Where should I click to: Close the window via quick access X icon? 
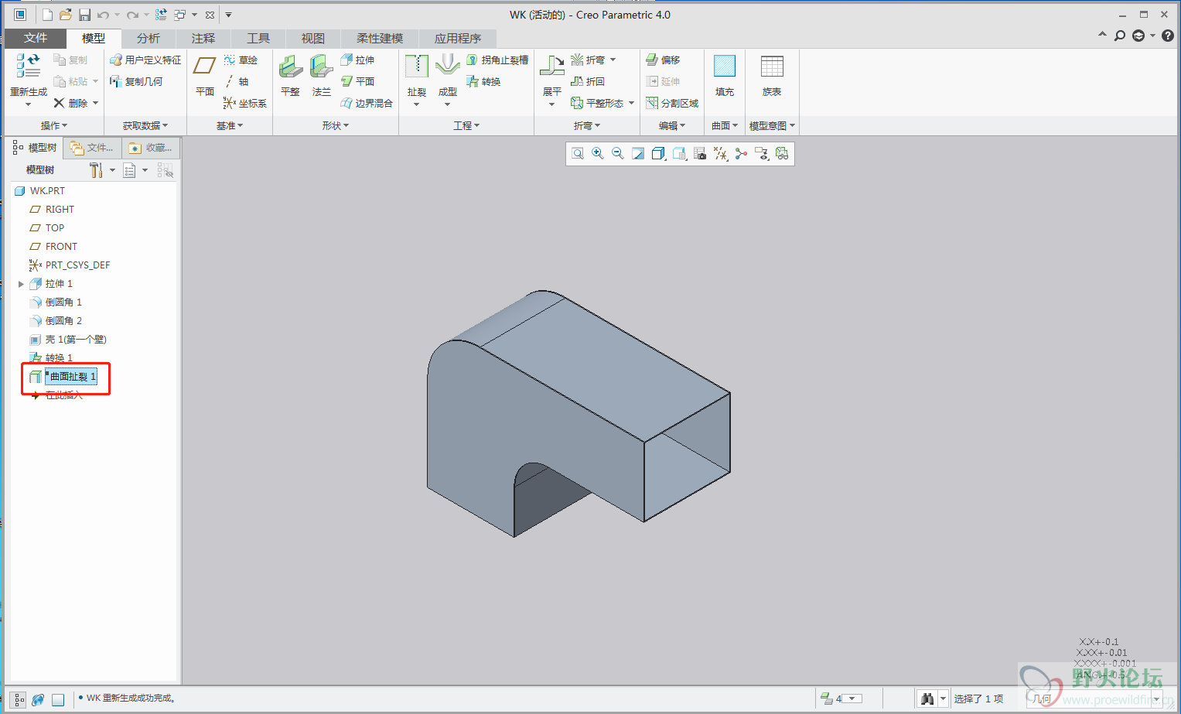click(x=210, y=15)
